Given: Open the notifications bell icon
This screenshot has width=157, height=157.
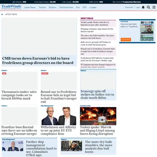Looking at the screenshot, I should click(143, 7).
